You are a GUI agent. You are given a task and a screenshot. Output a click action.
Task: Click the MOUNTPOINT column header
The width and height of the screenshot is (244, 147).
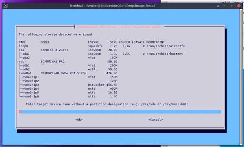click(155, 42)
